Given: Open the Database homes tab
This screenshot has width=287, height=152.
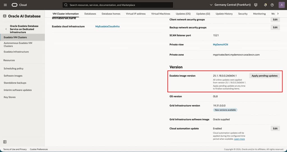Looking at the screenshot, I should coord(111,14).
